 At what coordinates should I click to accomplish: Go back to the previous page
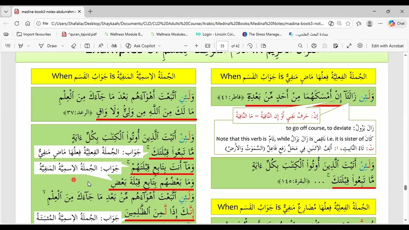6,23
